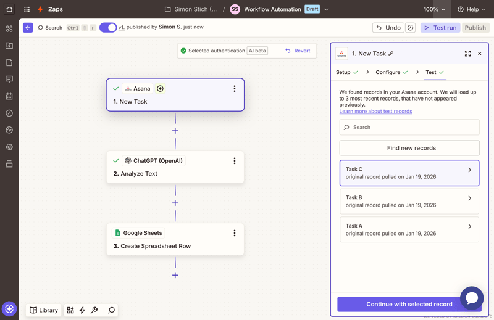Click the home icon in top bar
Screen dimensions: 494x320
(9, 9)
